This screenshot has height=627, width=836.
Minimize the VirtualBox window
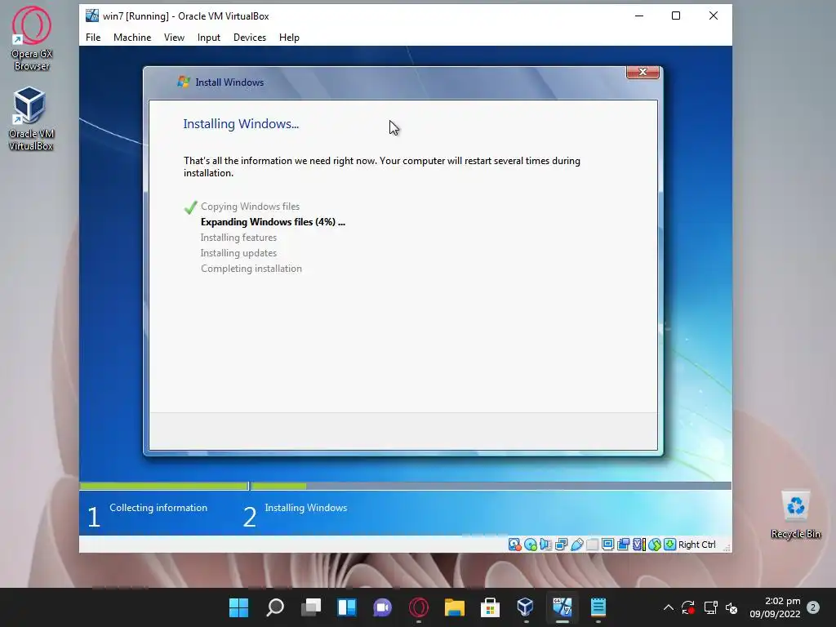639,16
